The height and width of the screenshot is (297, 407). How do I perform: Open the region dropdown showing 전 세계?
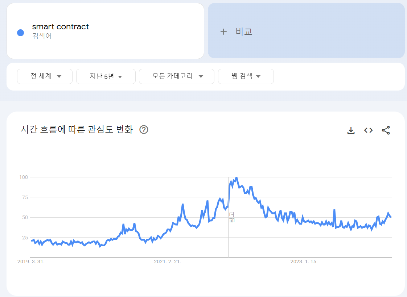(45, 76)
